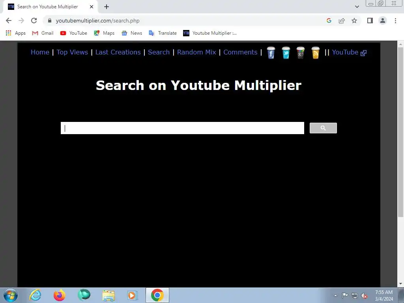The width and height of the screenshot is (404, 303).
Task: Share this page icon
Action: (x=342, y=21)
